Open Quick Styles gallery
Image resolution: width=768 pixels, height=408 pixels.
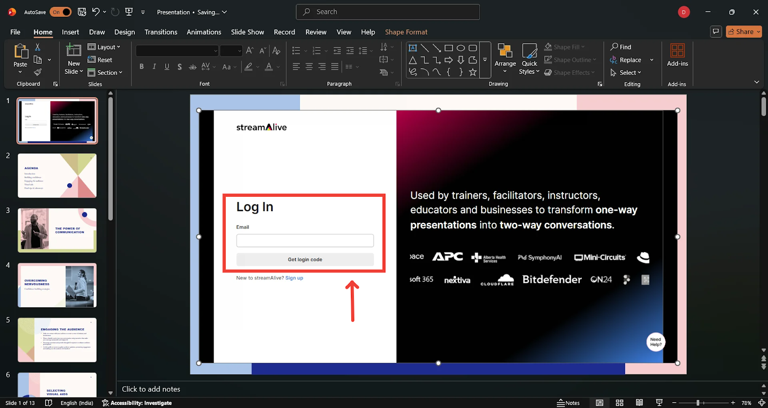(x=529, y=58)
